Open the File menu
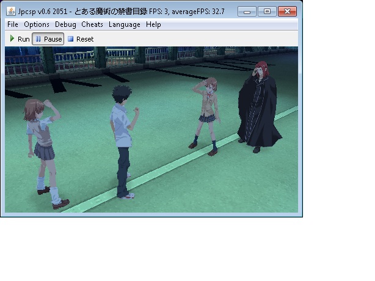The image size is (375, 281). (13, 24)
